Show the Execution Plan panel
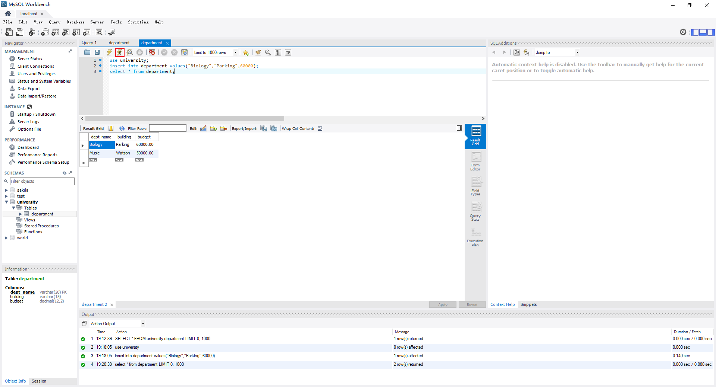 click(x=475, y=237)
